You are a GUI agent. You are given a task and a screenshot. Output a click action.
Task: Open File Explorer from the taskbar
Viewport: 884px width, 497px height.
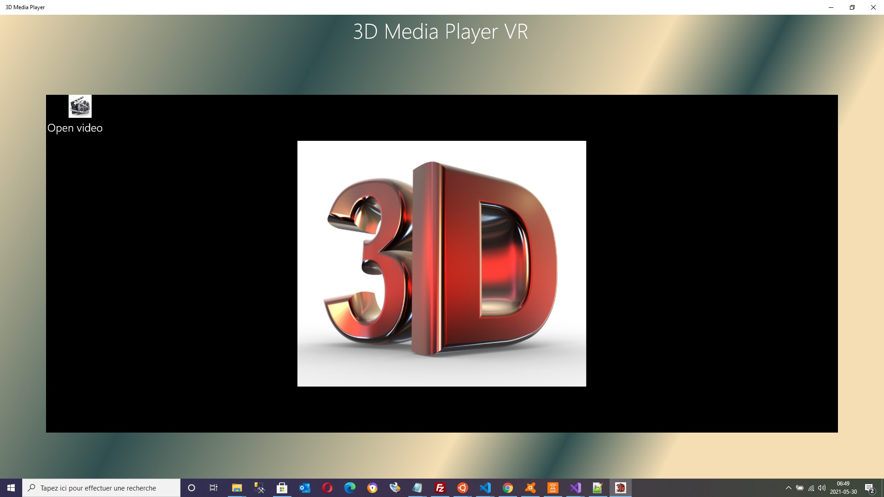click(237, 488)
